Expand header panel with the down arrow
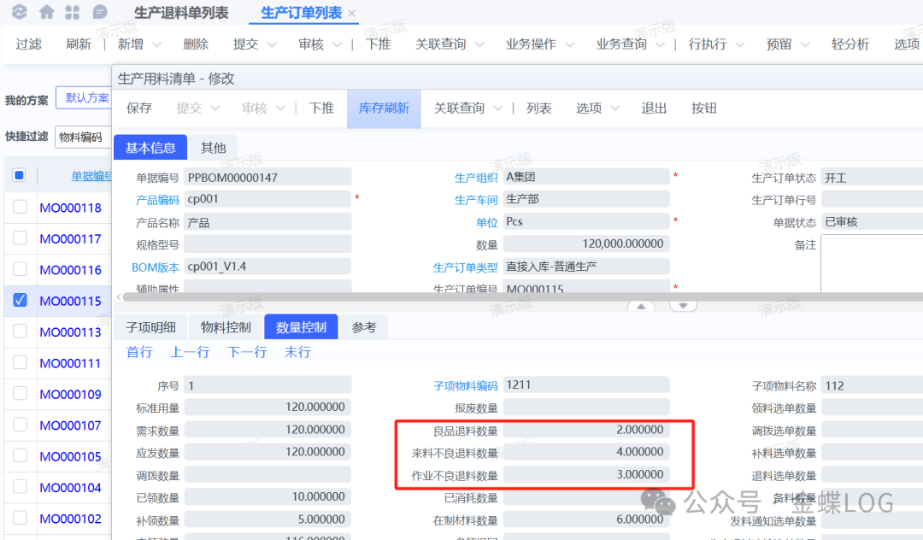923x540 pixels. [683, 306]
